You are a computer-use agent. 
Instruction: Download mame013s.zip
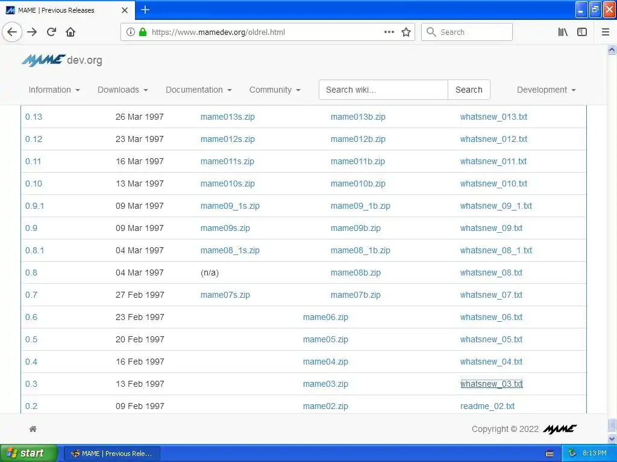pos(227,117)
